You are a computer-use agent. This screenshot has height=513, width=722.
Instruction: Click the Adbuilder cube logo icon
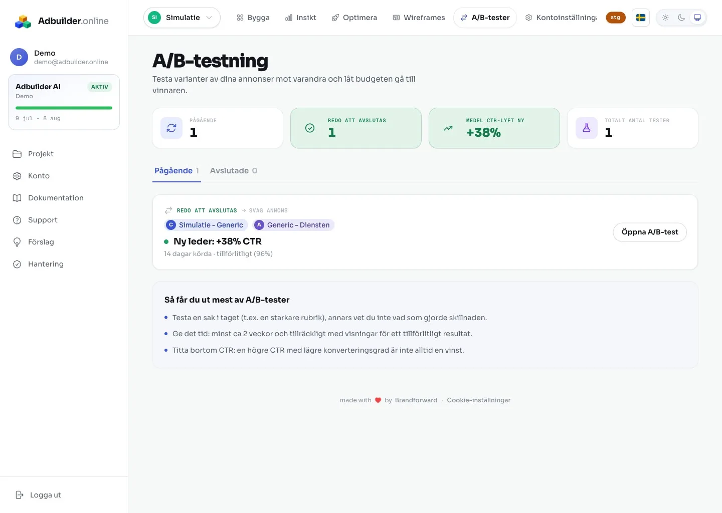point(23,21)
